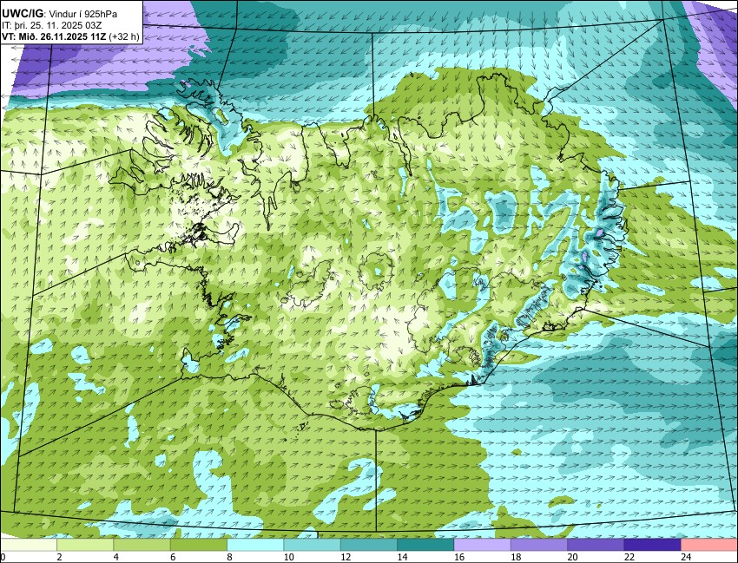Click the legend number 16

pos(459,557)
